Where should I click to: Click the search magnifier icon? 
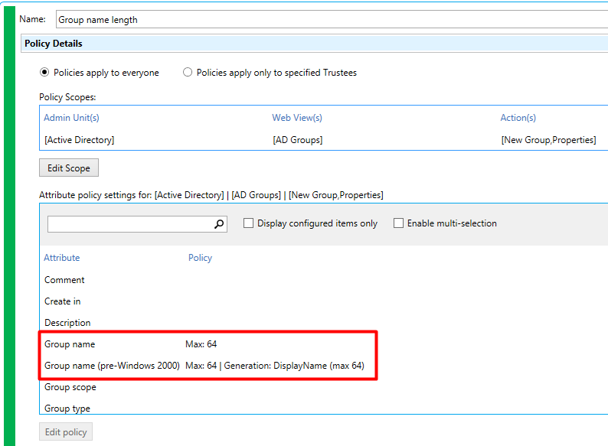click(219, 224)
